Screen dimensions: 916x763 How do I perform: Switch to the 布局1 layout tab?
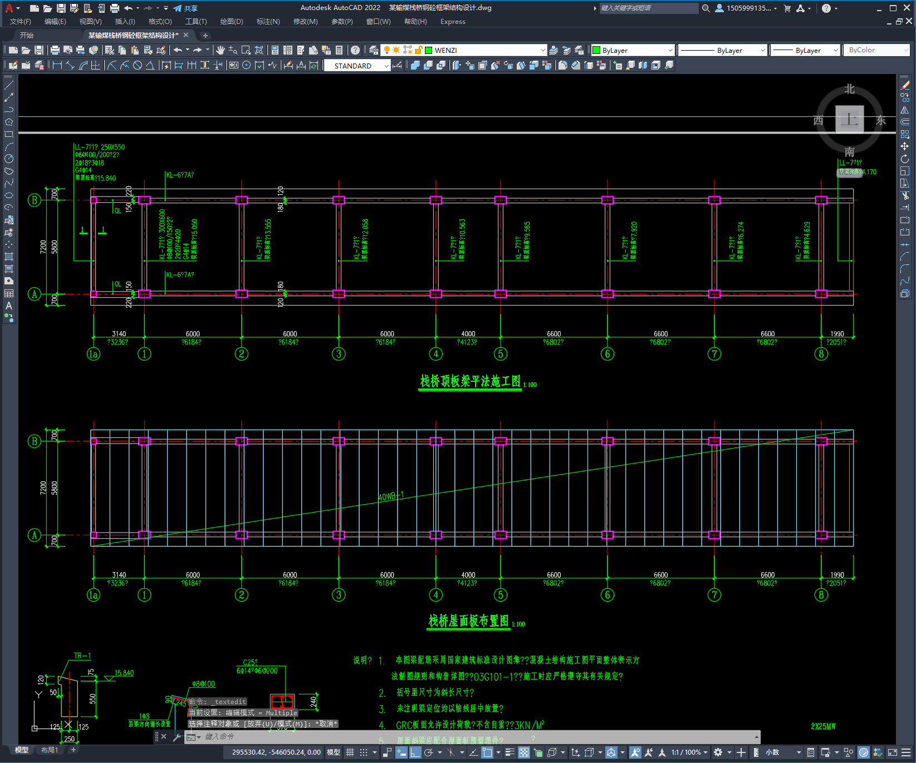click(x=49, y=750)
